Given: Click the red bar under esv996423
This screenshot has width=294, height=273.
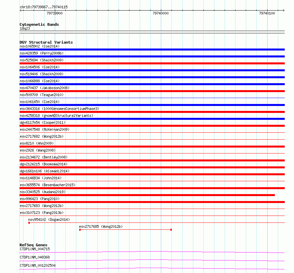Looking at the screenshot, I should [x=152, y=202].
